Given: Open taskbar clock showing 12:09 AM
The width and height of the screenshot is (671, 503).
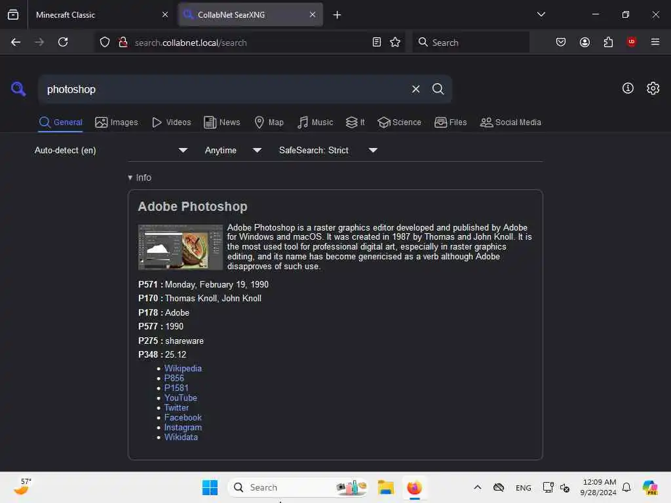Looking at the screenshot, I should point(598,487).
